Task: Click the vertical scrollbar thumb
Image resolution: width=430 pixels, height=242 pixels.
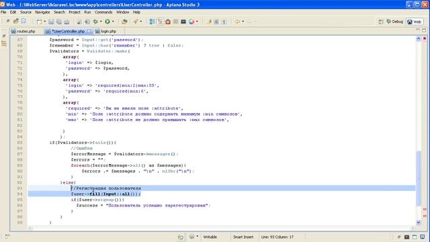Action: pos(418,178)
